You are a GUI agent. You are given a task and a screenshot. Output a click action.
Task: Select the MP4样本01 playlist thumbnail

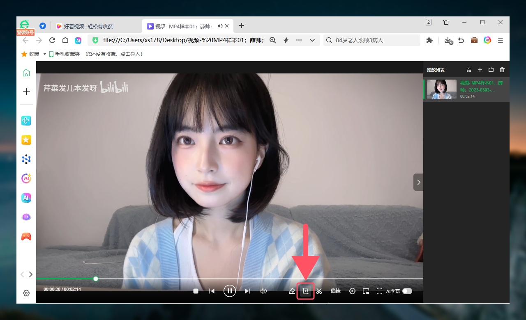tap(442, 89)
